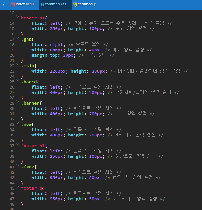Collapse the footer h1 rule fold arrow
Screen dimensions: 202x210
(18, 144)
